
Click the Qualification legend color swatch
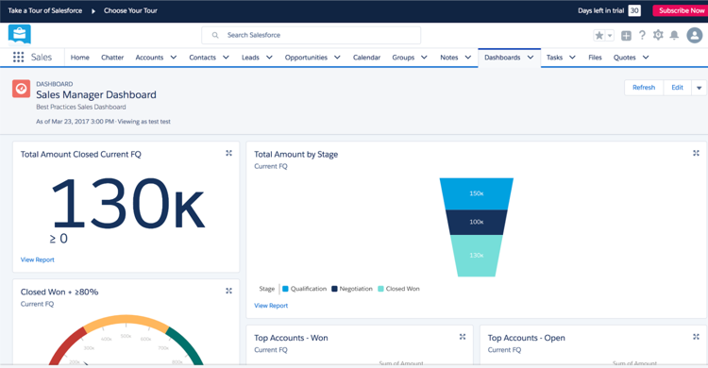(285, 289)
